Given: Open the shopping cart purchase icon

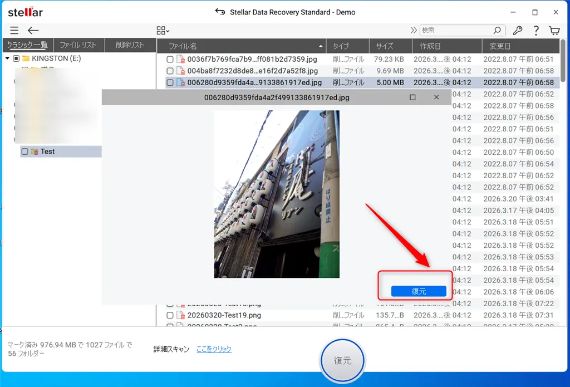Looking at the screenshot, I should pyautogui.click(x=554, y=31).
